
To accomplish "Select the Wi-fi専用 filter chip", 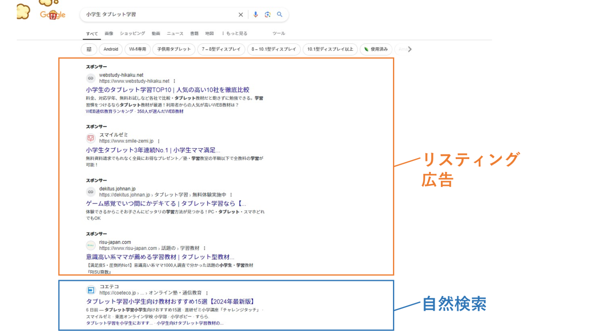I will [x=138, y=49].
